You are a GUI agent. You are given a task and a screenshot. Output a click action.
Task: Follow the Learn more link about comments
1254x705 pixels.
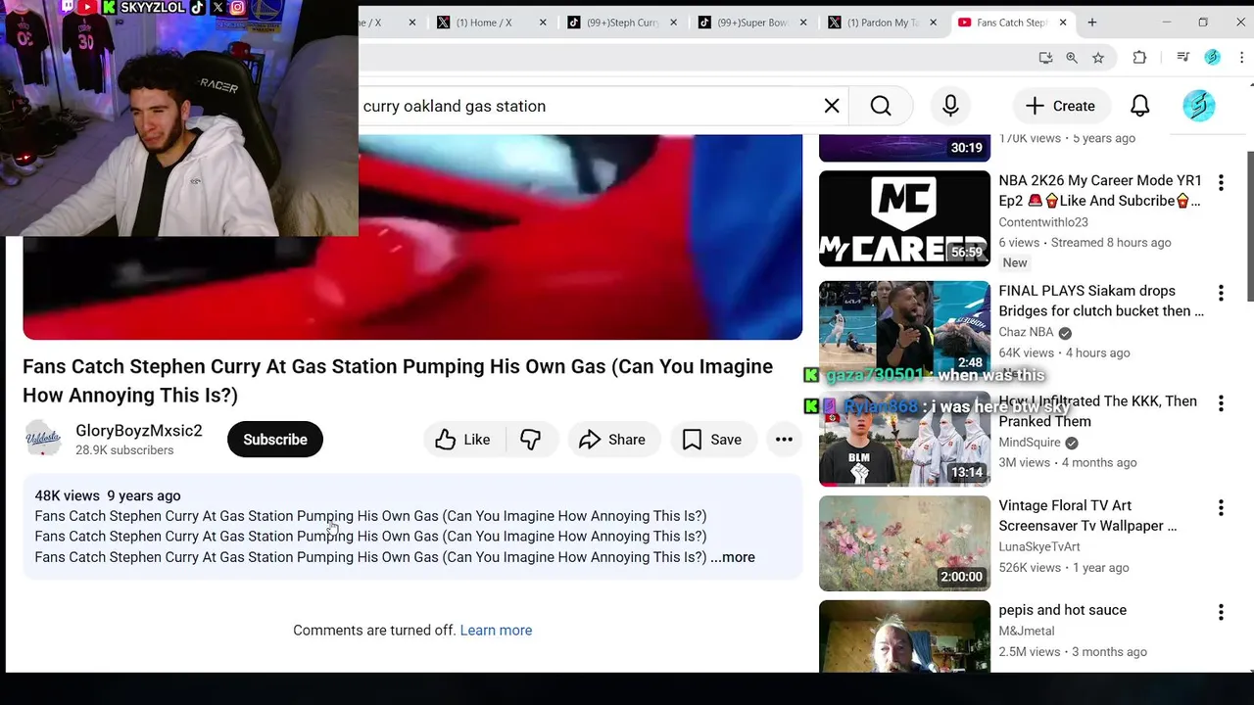pyautogui.click(x=496, y=631)
